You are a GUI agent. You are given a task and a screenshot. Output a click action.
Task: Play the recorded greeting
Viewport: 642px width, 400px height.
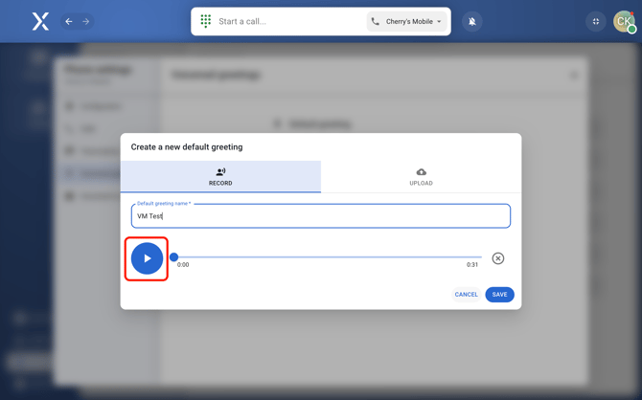point(147,258)
